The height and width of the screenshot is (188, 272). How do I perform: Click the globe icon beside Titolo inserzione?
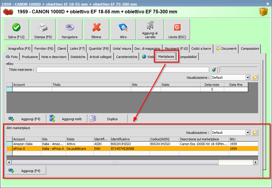pos(214,70)
